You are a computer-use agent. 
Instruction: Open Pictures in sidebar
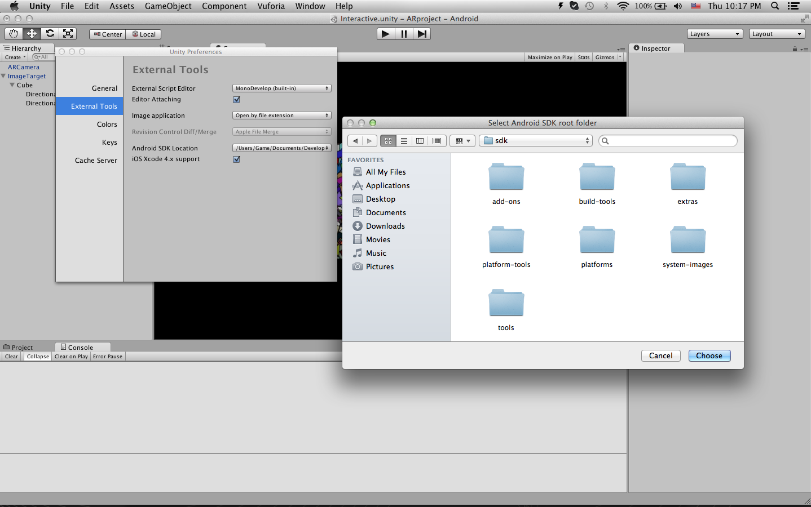point(380,266)
